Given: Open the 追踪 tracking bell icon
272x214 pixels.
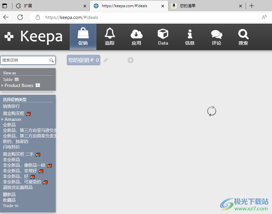Looking at the screenshot, I should pos(110,37).
